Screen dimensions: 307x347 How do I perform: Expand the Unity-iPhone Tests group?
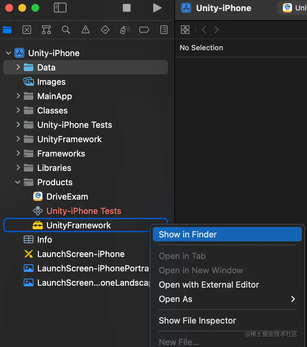(18, 125)
